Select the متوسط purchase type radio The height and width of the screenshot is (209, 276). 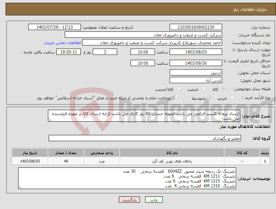pyautogui.click(x=210, y=98)
